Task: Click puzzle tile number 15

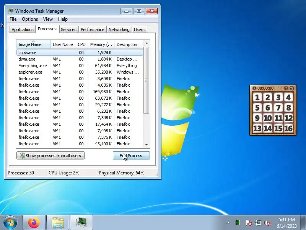Action: [278, 128]
